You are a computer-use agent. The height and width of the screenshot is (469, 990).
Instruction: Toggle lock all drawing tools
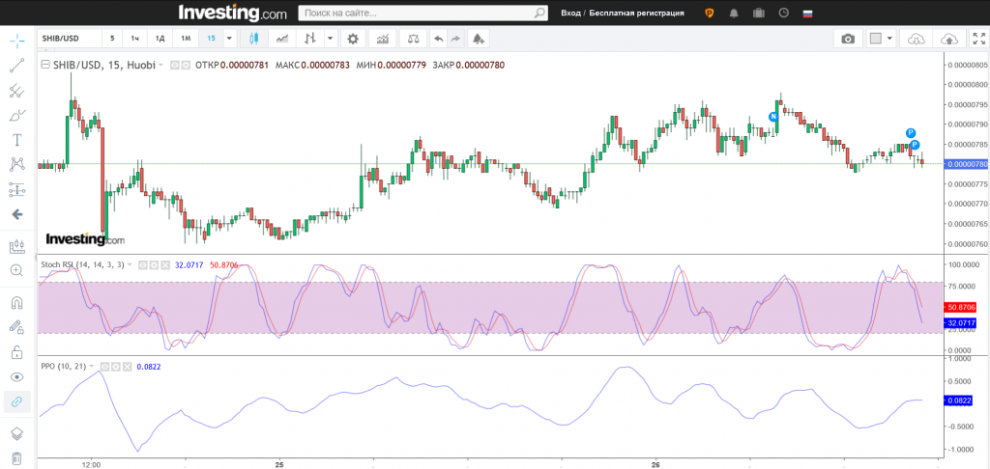click(16, 352)
